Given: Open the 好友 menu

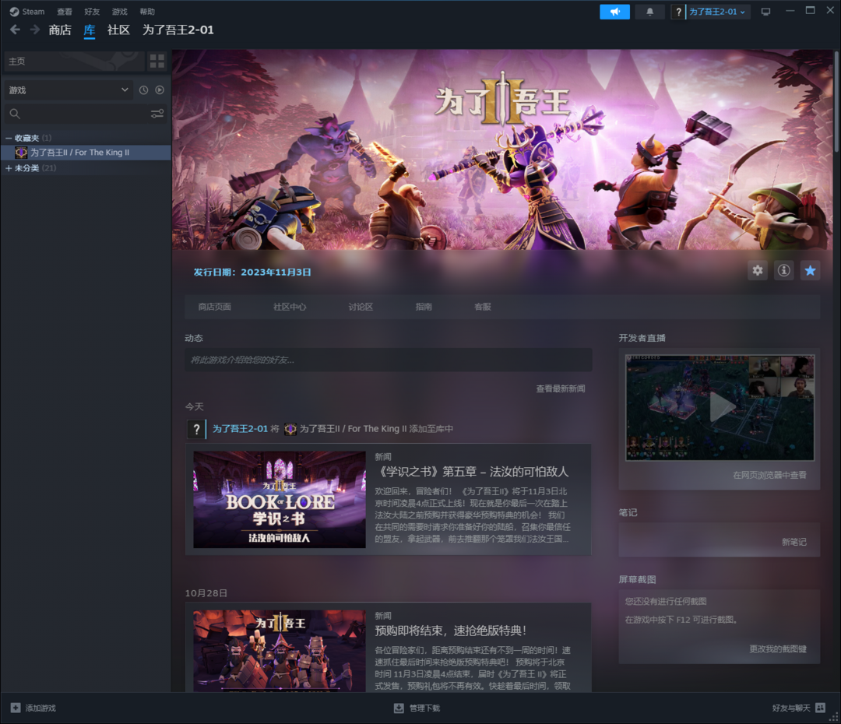Looking at the screenshot, I should pos(92,11).
